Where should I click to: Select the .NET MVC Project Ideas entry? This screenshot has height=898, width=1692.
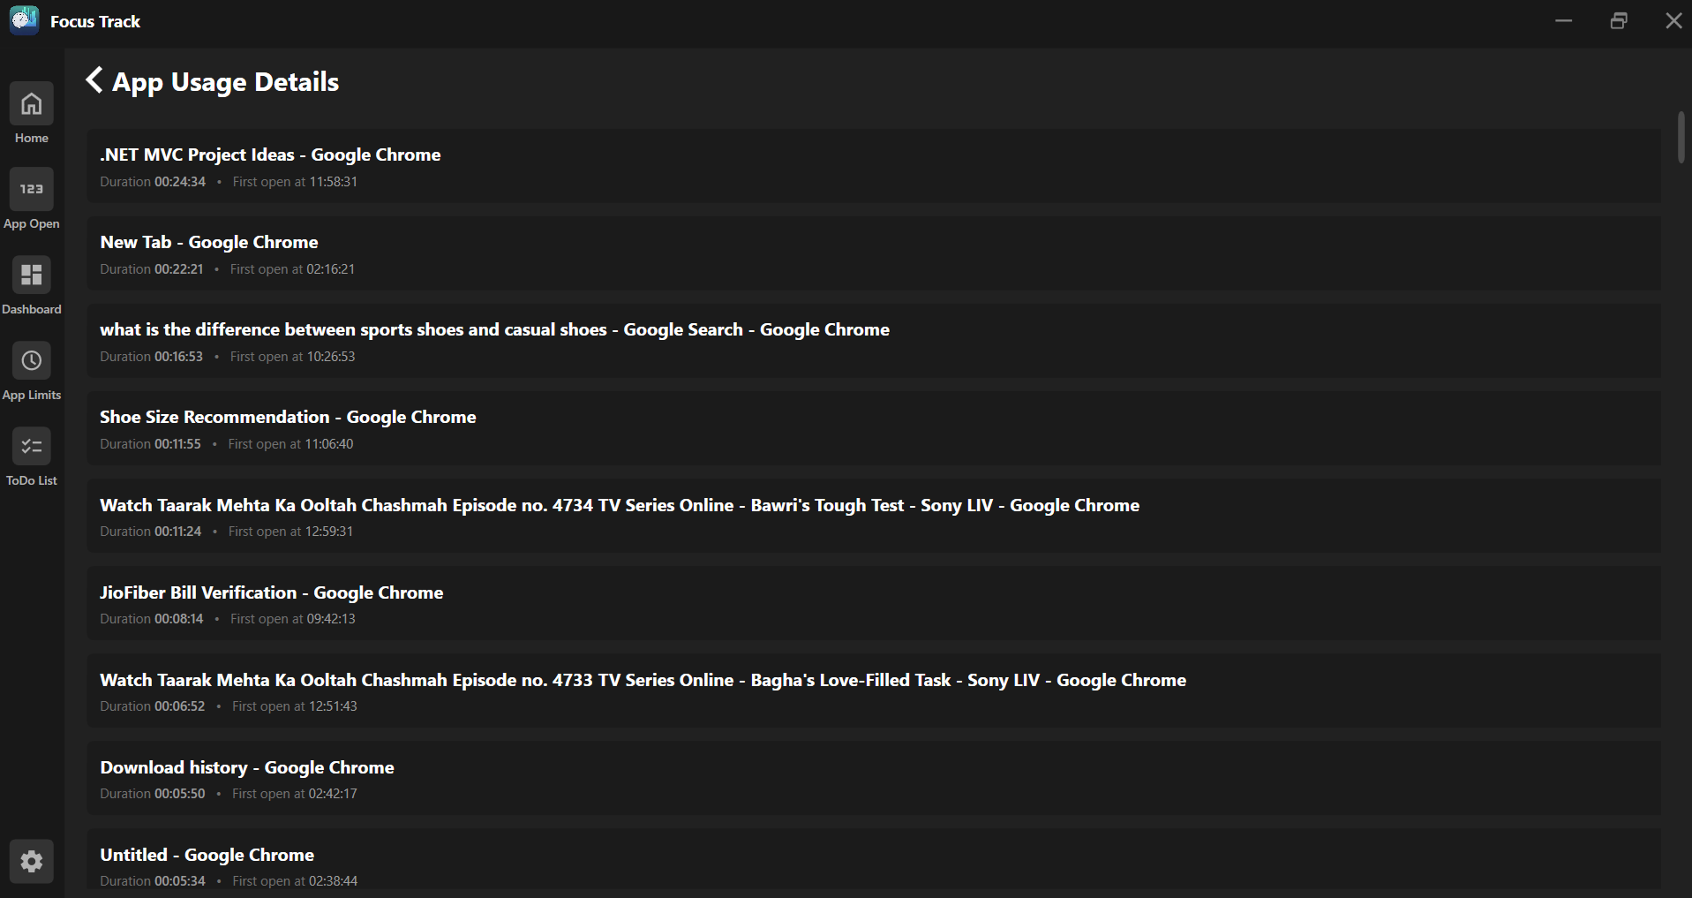coord(874,166)
